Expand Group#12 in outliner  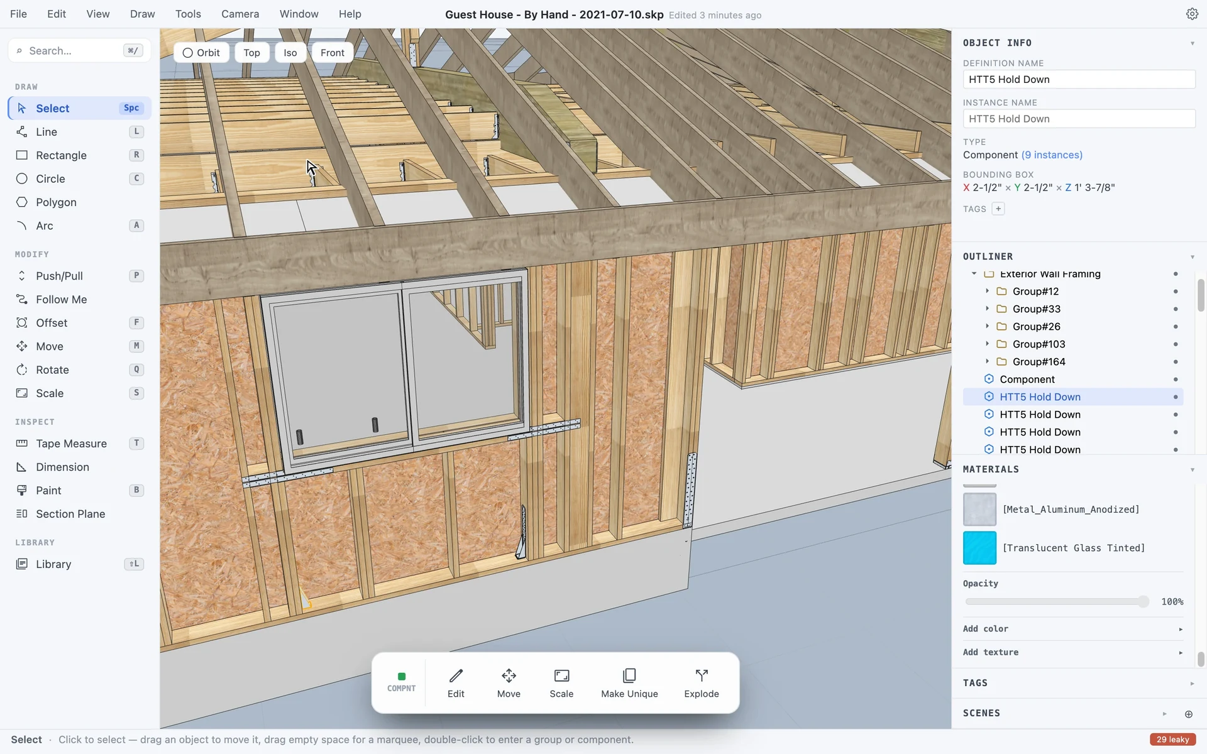tap(987, 292)
